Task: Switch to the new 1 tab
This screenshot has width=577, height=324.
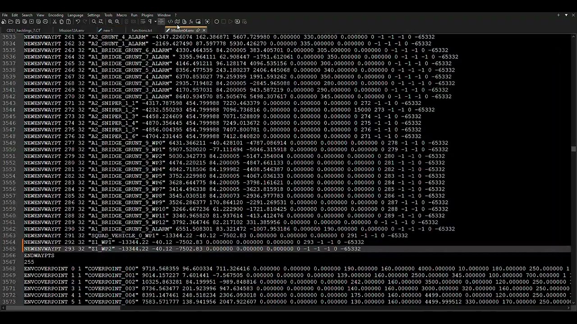Action: pyautogui.click(x=108, y=31)
